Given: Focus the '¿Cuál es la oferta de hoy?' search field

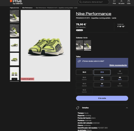Looking at the screenshot, I should tap(93, 2).
